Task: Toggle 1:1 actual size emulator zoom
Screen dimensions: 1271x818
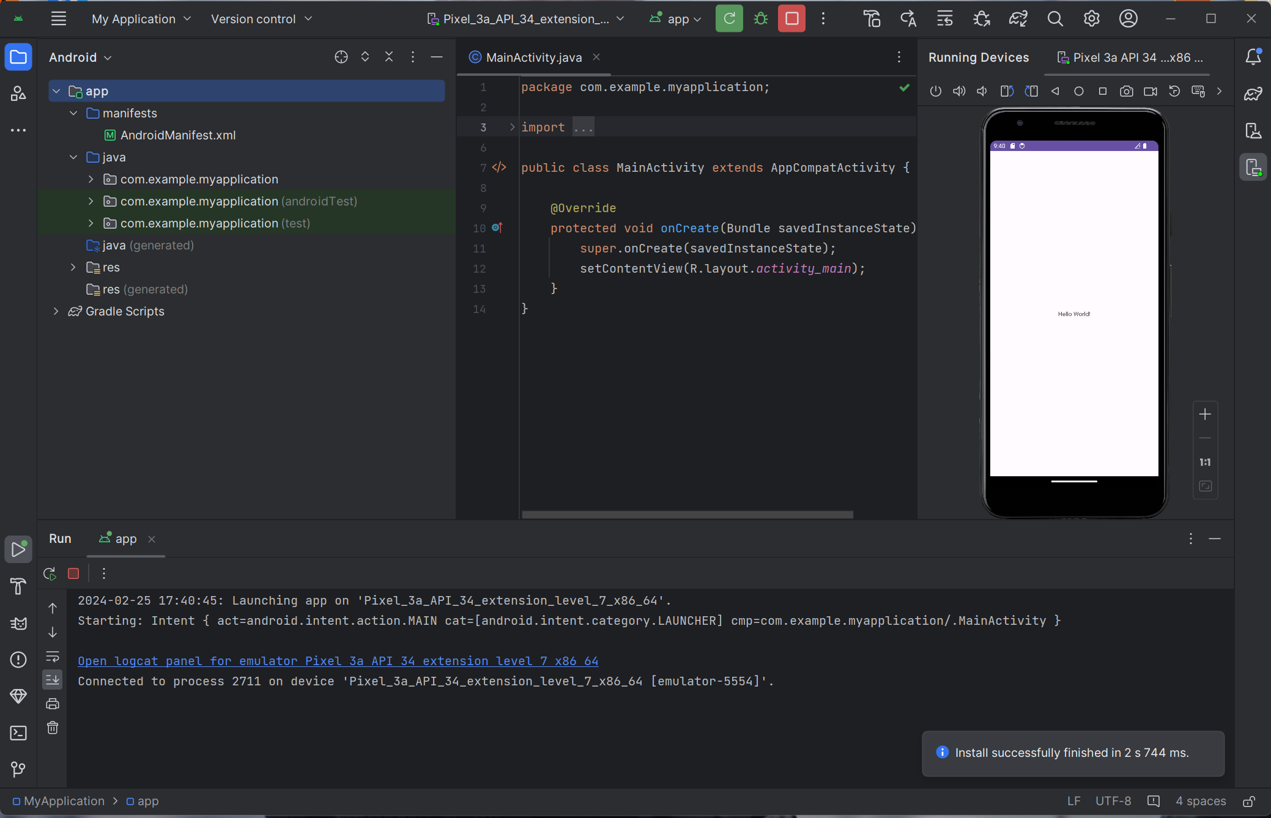Action: click(x=1205, y=462)
